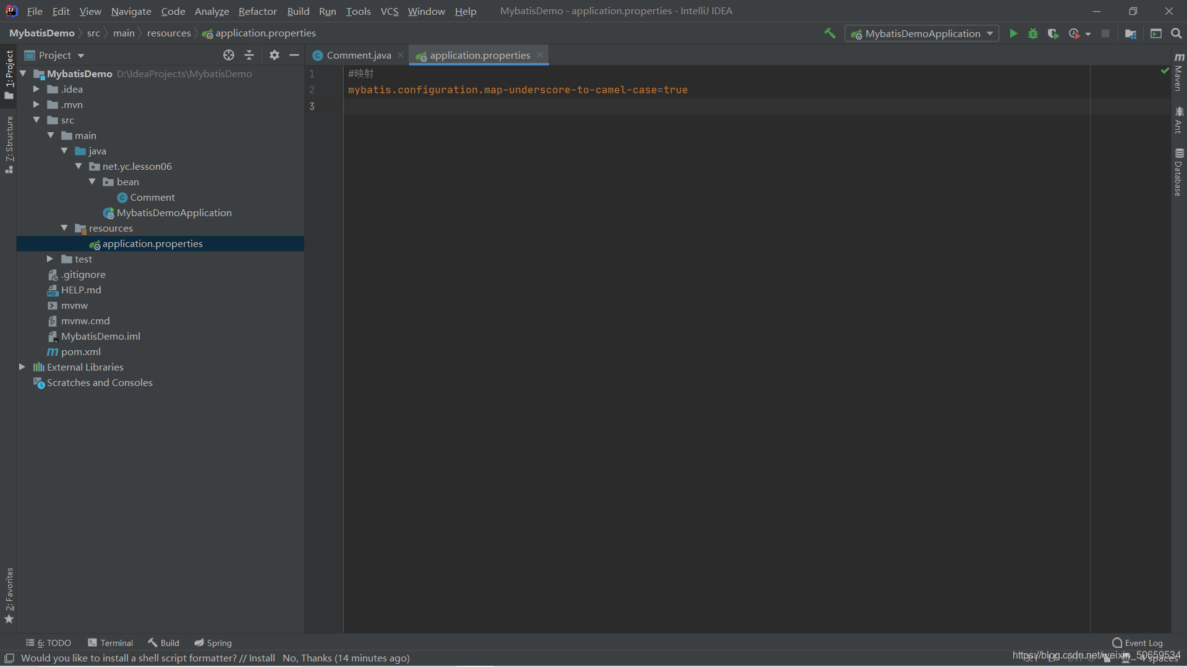Expand the .idea folder
This screenshot has height=667, width=1187.
[36, 89]
